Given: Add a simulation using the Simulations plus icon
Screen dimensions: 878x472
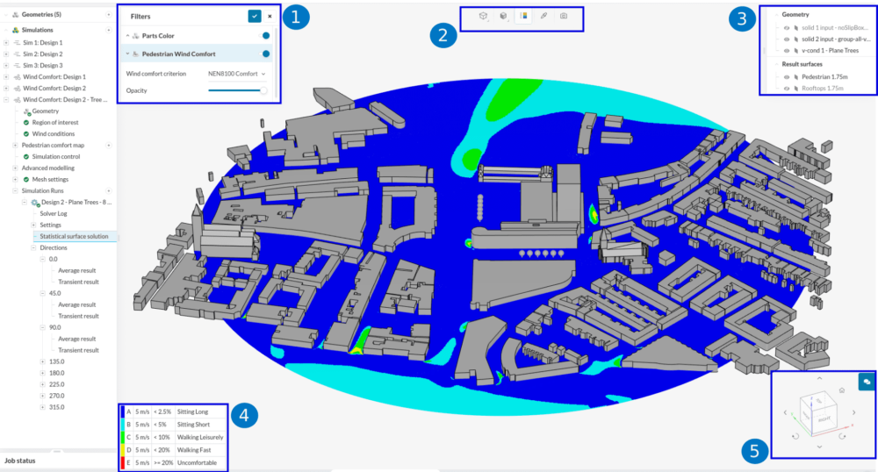Looking at the screenshot, I should pyautogui.click(x=109, y=30).
